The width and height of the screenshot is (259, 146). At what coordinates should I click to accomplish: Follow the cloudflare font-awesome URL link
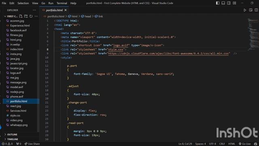coord(168,54)
